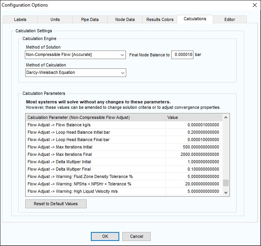Open the Method of Solution dropdown
The height and width of the screenshot is (246, 261).
(x=75, y=55)
